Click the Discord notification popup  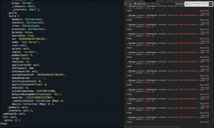point(199,4)
